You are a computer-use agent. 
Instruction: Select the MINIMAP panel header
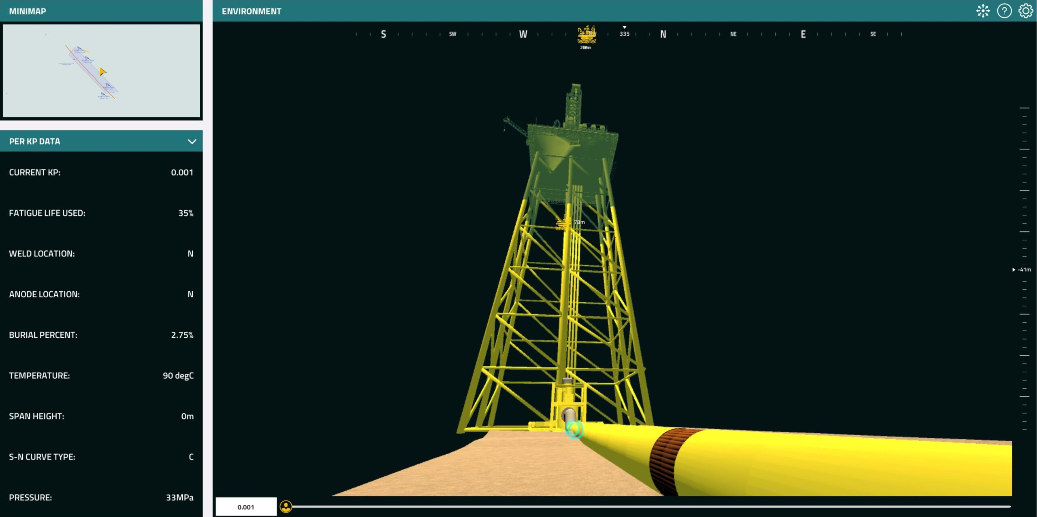[28, 11]
